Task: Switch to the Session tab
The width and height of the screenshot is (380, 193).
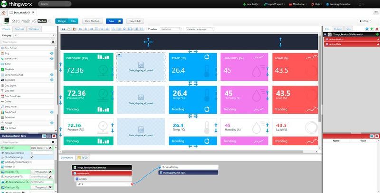Action: 338,29
